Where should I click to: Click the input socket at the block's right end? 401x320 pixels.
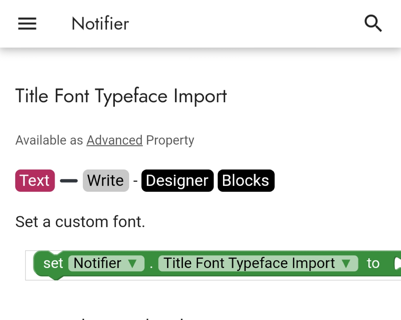pyautogui.click(x=397, y=263)
